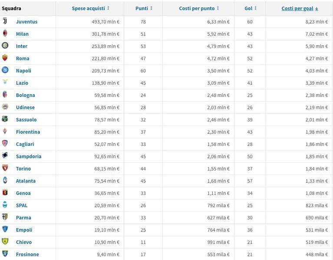Click the Chievo club crest icon

pos(5,241)
